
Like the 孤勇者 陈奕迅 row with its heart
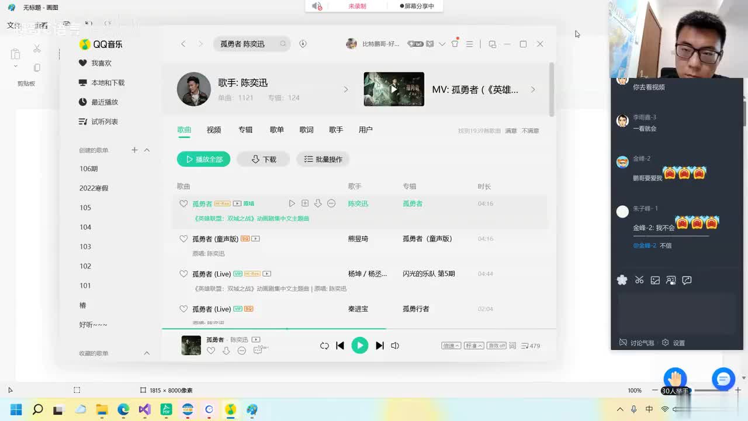183,203
